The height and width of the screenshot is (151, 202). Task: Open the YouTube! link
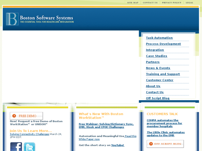118,145
